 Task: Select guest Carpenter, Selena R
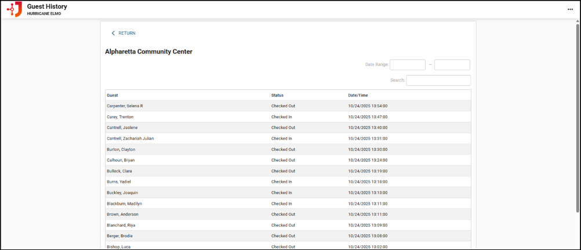click(x=125, y=106)
